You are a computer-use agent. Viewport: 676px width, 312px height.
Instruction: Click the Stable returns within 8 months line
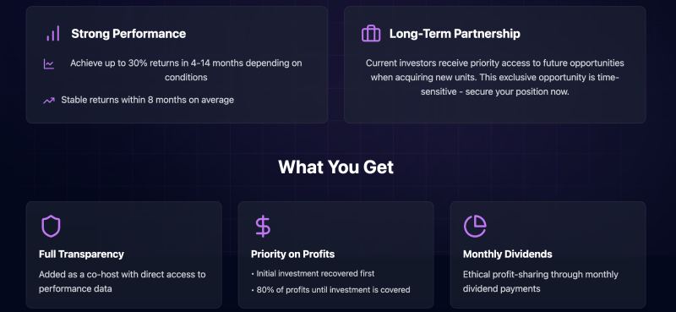[x=147, y=100]
